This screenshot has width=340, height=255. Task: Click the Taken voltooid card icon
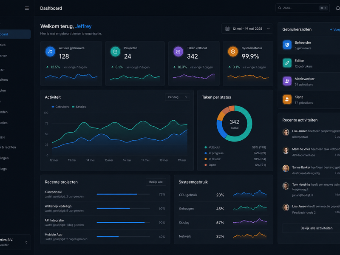point(178,51)
